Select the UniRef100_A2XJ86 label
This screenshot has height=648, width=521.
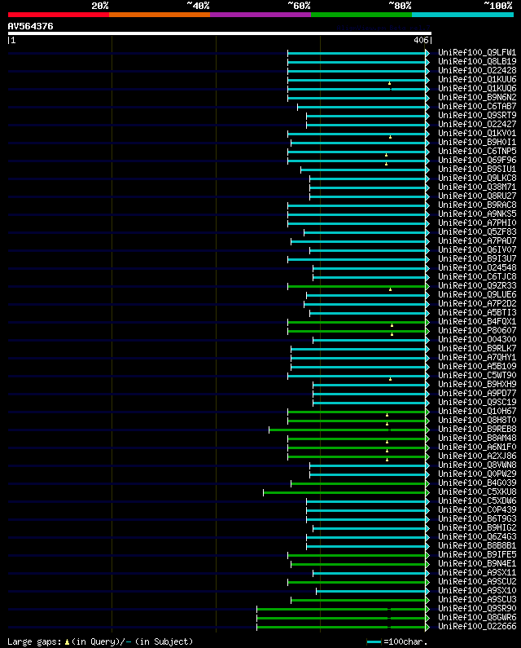coord(477,456)
